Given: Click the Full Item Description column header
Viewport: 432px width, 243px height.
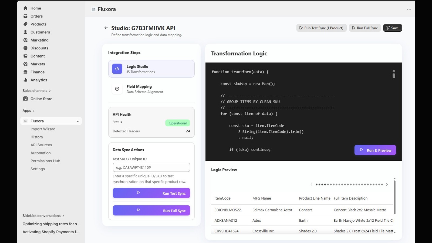Looking at the screenshot, I should pos(350,198).
